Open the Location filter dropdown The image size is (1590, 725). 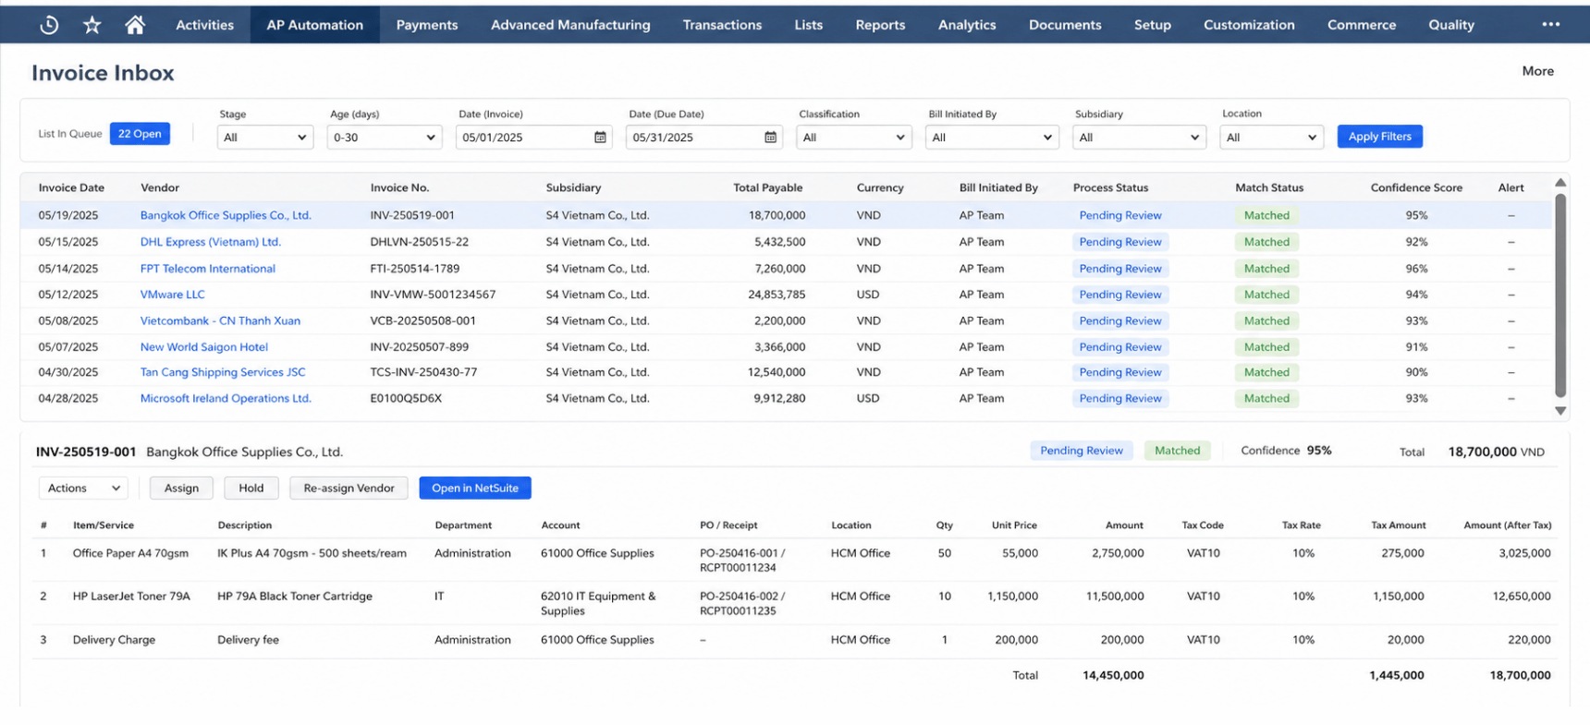(1272, 138)
